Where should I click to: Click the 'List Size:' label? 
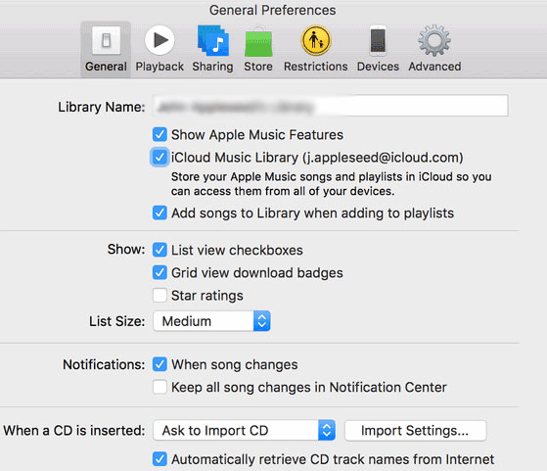click(116, 321)
